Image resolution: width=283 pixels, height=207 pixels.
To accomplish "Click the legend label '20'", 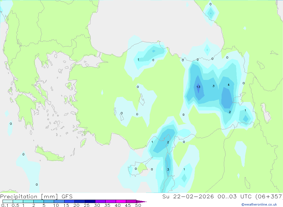I will (x=76, y=205).
